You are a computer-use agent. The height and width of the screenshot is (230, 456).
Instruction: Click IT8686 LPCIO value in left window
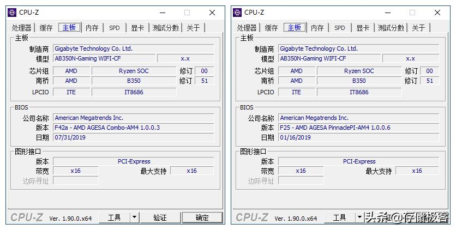[134, 92]
